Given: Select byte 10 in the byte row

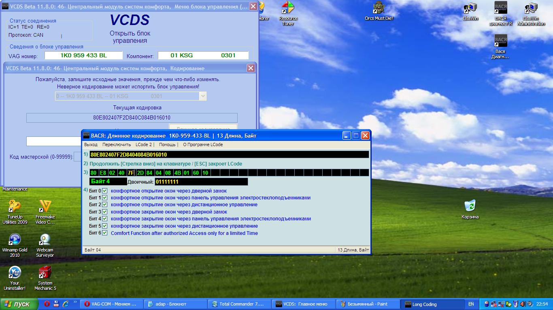Looking at the screenshot, I should coord(205,173).
